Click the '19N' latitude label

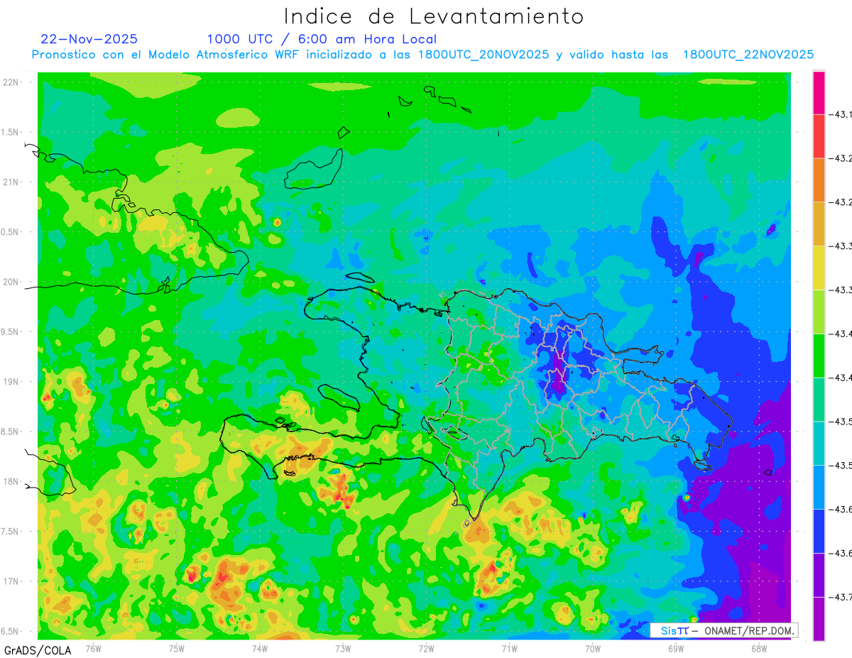point(11,381)
